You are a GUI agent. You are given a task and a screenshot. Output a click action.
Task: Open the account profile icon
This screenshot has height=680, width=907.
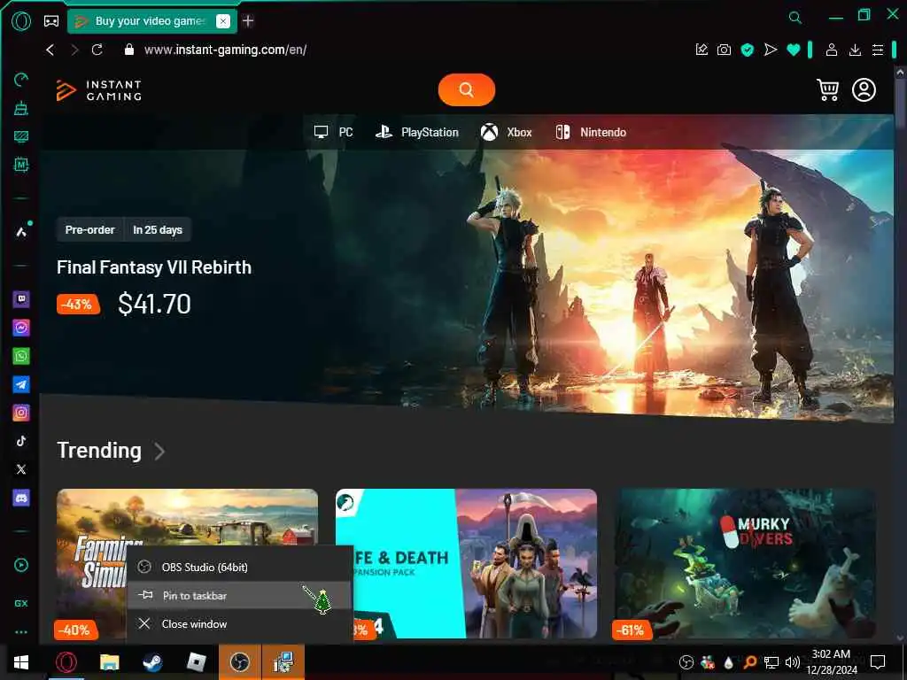point(864,89)
